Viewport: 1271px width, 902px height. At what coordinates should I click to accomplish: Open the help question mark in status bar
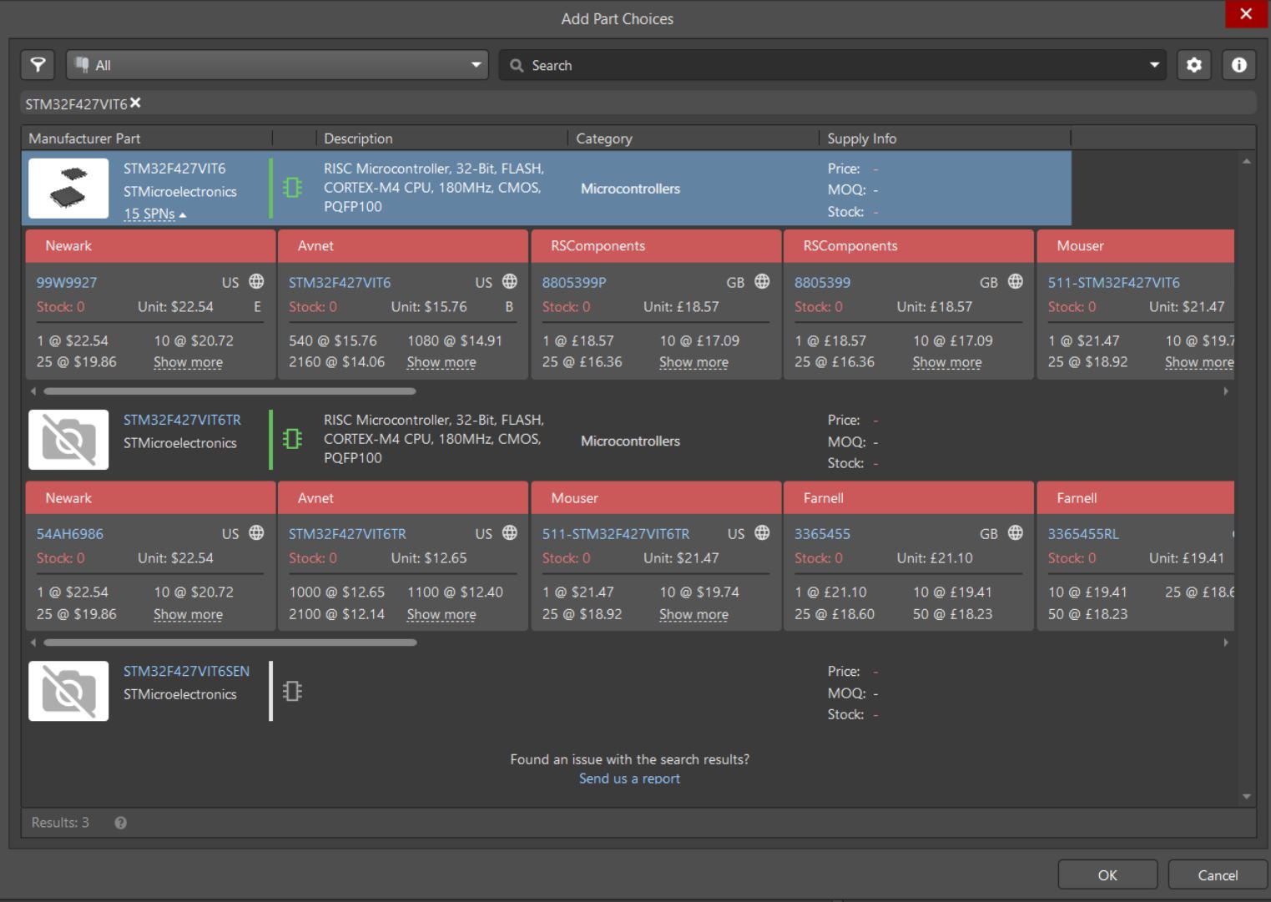(119, 823)
